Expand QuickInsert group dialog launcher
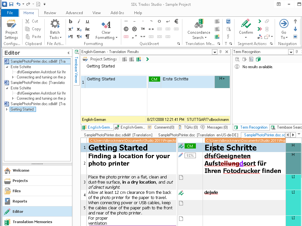This screenshot has width=302, height=226. (178, 44)
